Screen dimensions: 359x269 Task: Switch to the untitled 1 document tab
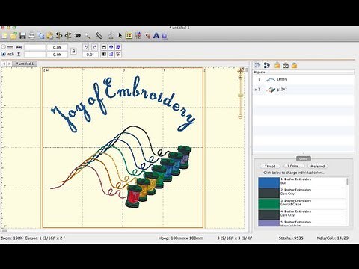click(25, 64)
